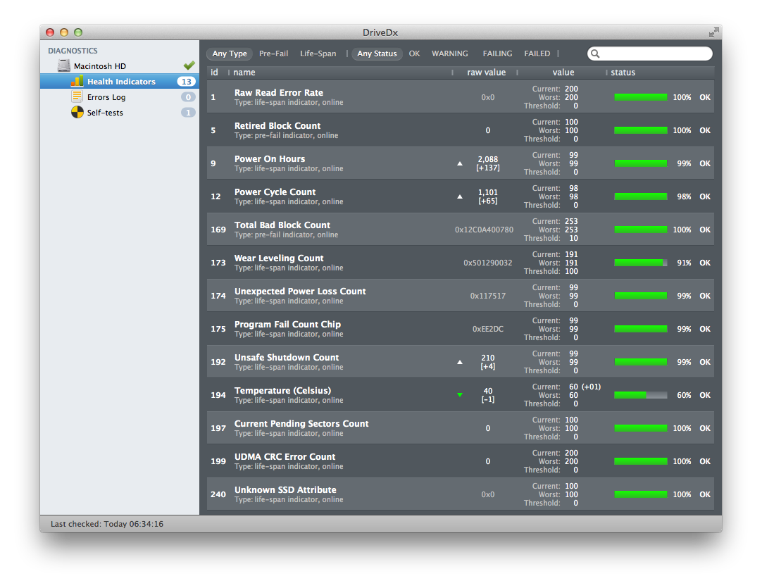Click the Self-tests crash-test icon
The image size is (762, 588).
tap(77, 112)
